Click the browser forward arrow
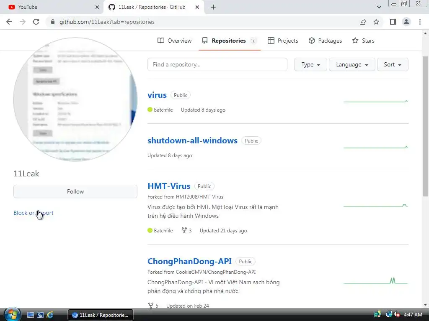Image resolution: width=429 pixels, height=321 pixels. 23,22
